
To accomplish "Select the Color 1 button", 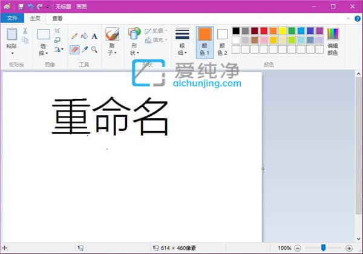I will pos(204,42).
